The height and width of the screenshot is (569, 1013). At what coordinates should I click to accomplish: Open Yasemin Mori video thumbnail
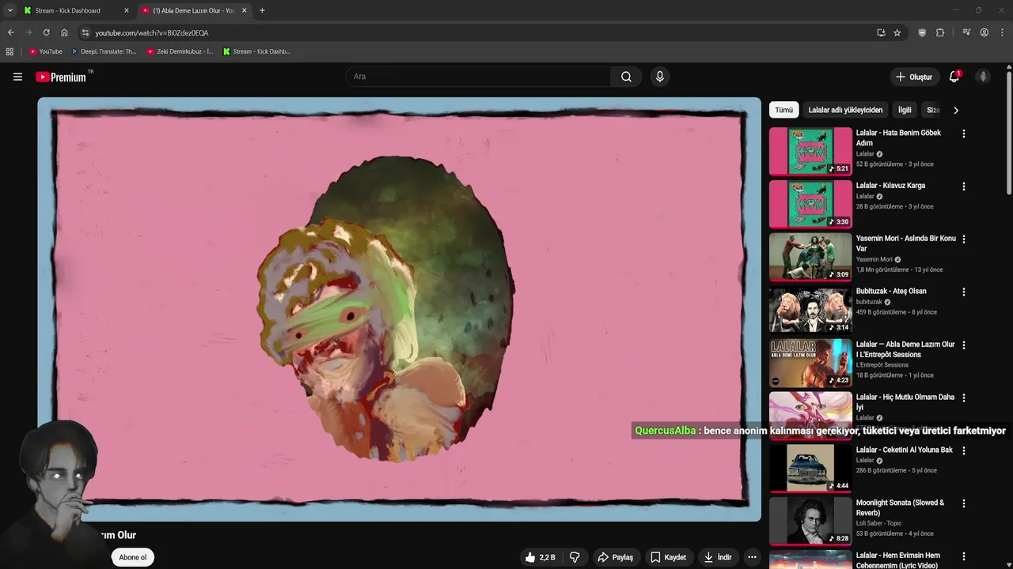[x=810, y=257]
